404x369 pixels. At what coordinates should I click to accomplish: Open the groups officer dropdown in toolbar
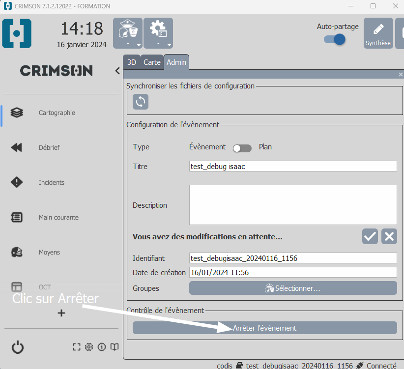pos(128,33)
